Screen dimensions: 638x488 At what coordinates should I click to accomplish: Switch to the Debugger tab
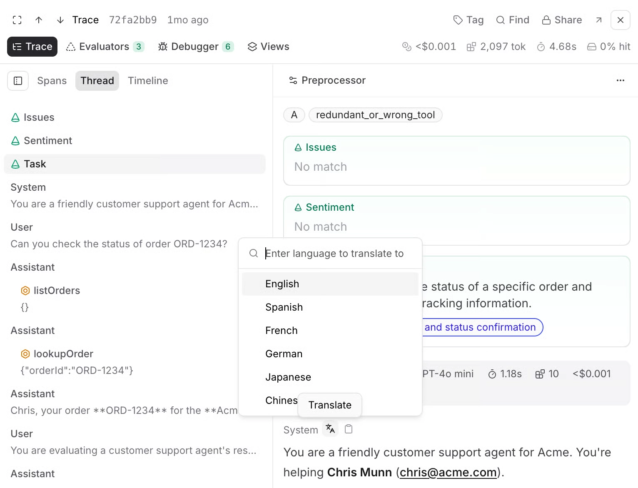(x=195, y=47)
